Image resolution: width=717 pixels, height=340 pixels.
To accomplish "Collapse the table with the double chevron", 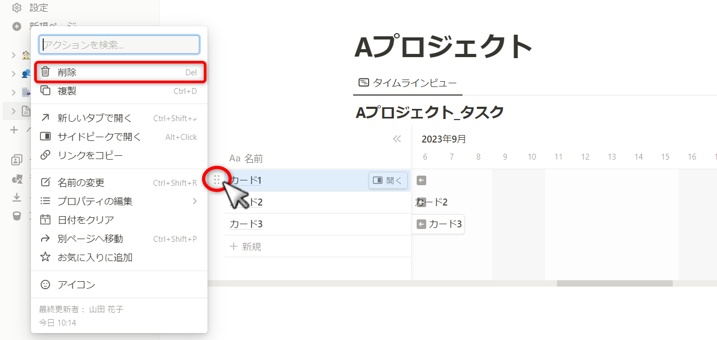I will tap(397, 139).
